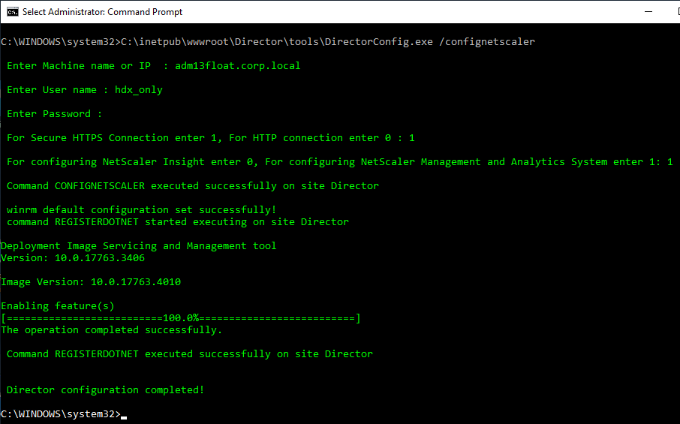Click the 100.0% progress bar
The image size is (680, 424).
[x=181, y=318]
